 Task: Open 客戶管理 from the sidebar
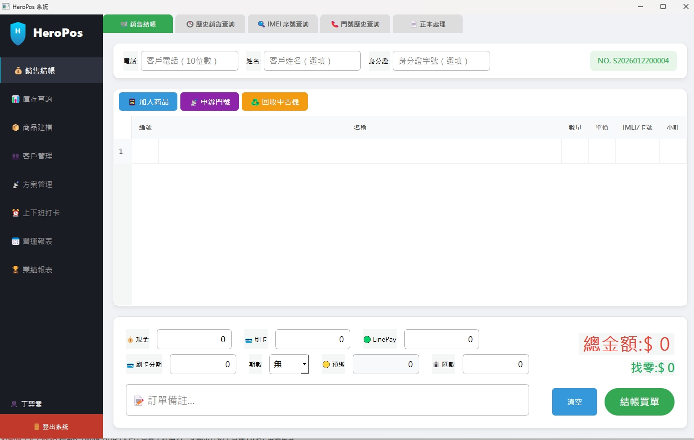point(37,156)
